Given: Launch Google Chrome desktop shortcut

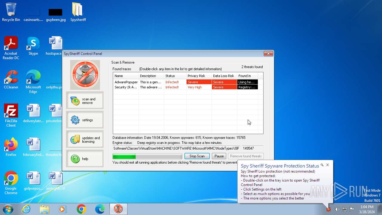Looking at the screenshot, I should [11, 183].
